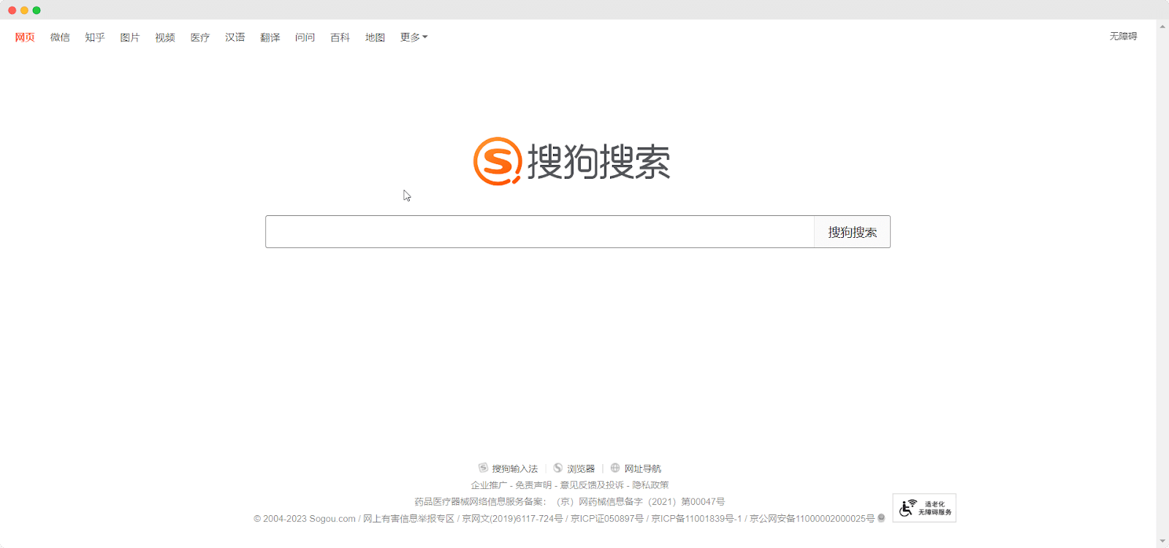Focus the search input field
This screenshot has height=548, width=1169.
tap(540, 231)
